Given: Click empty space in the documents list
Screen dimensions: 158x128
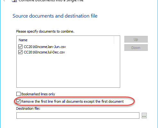Looking at the screenshot, I should coord(68,71).
